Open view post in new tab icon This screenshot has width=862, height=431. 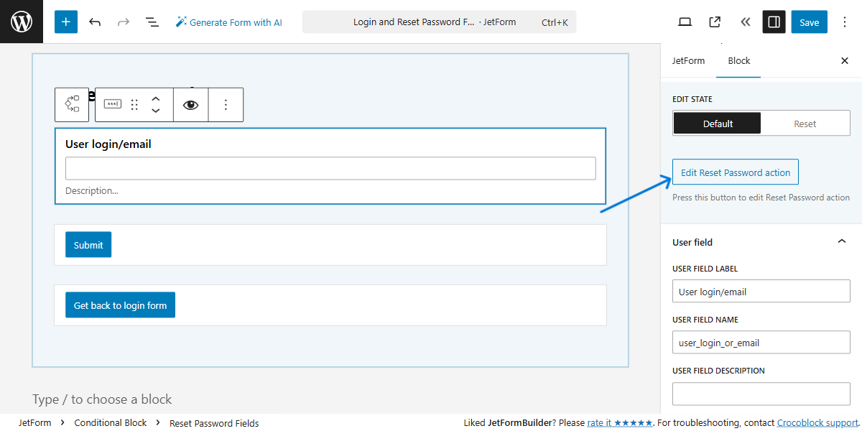[x=714, y=22]
